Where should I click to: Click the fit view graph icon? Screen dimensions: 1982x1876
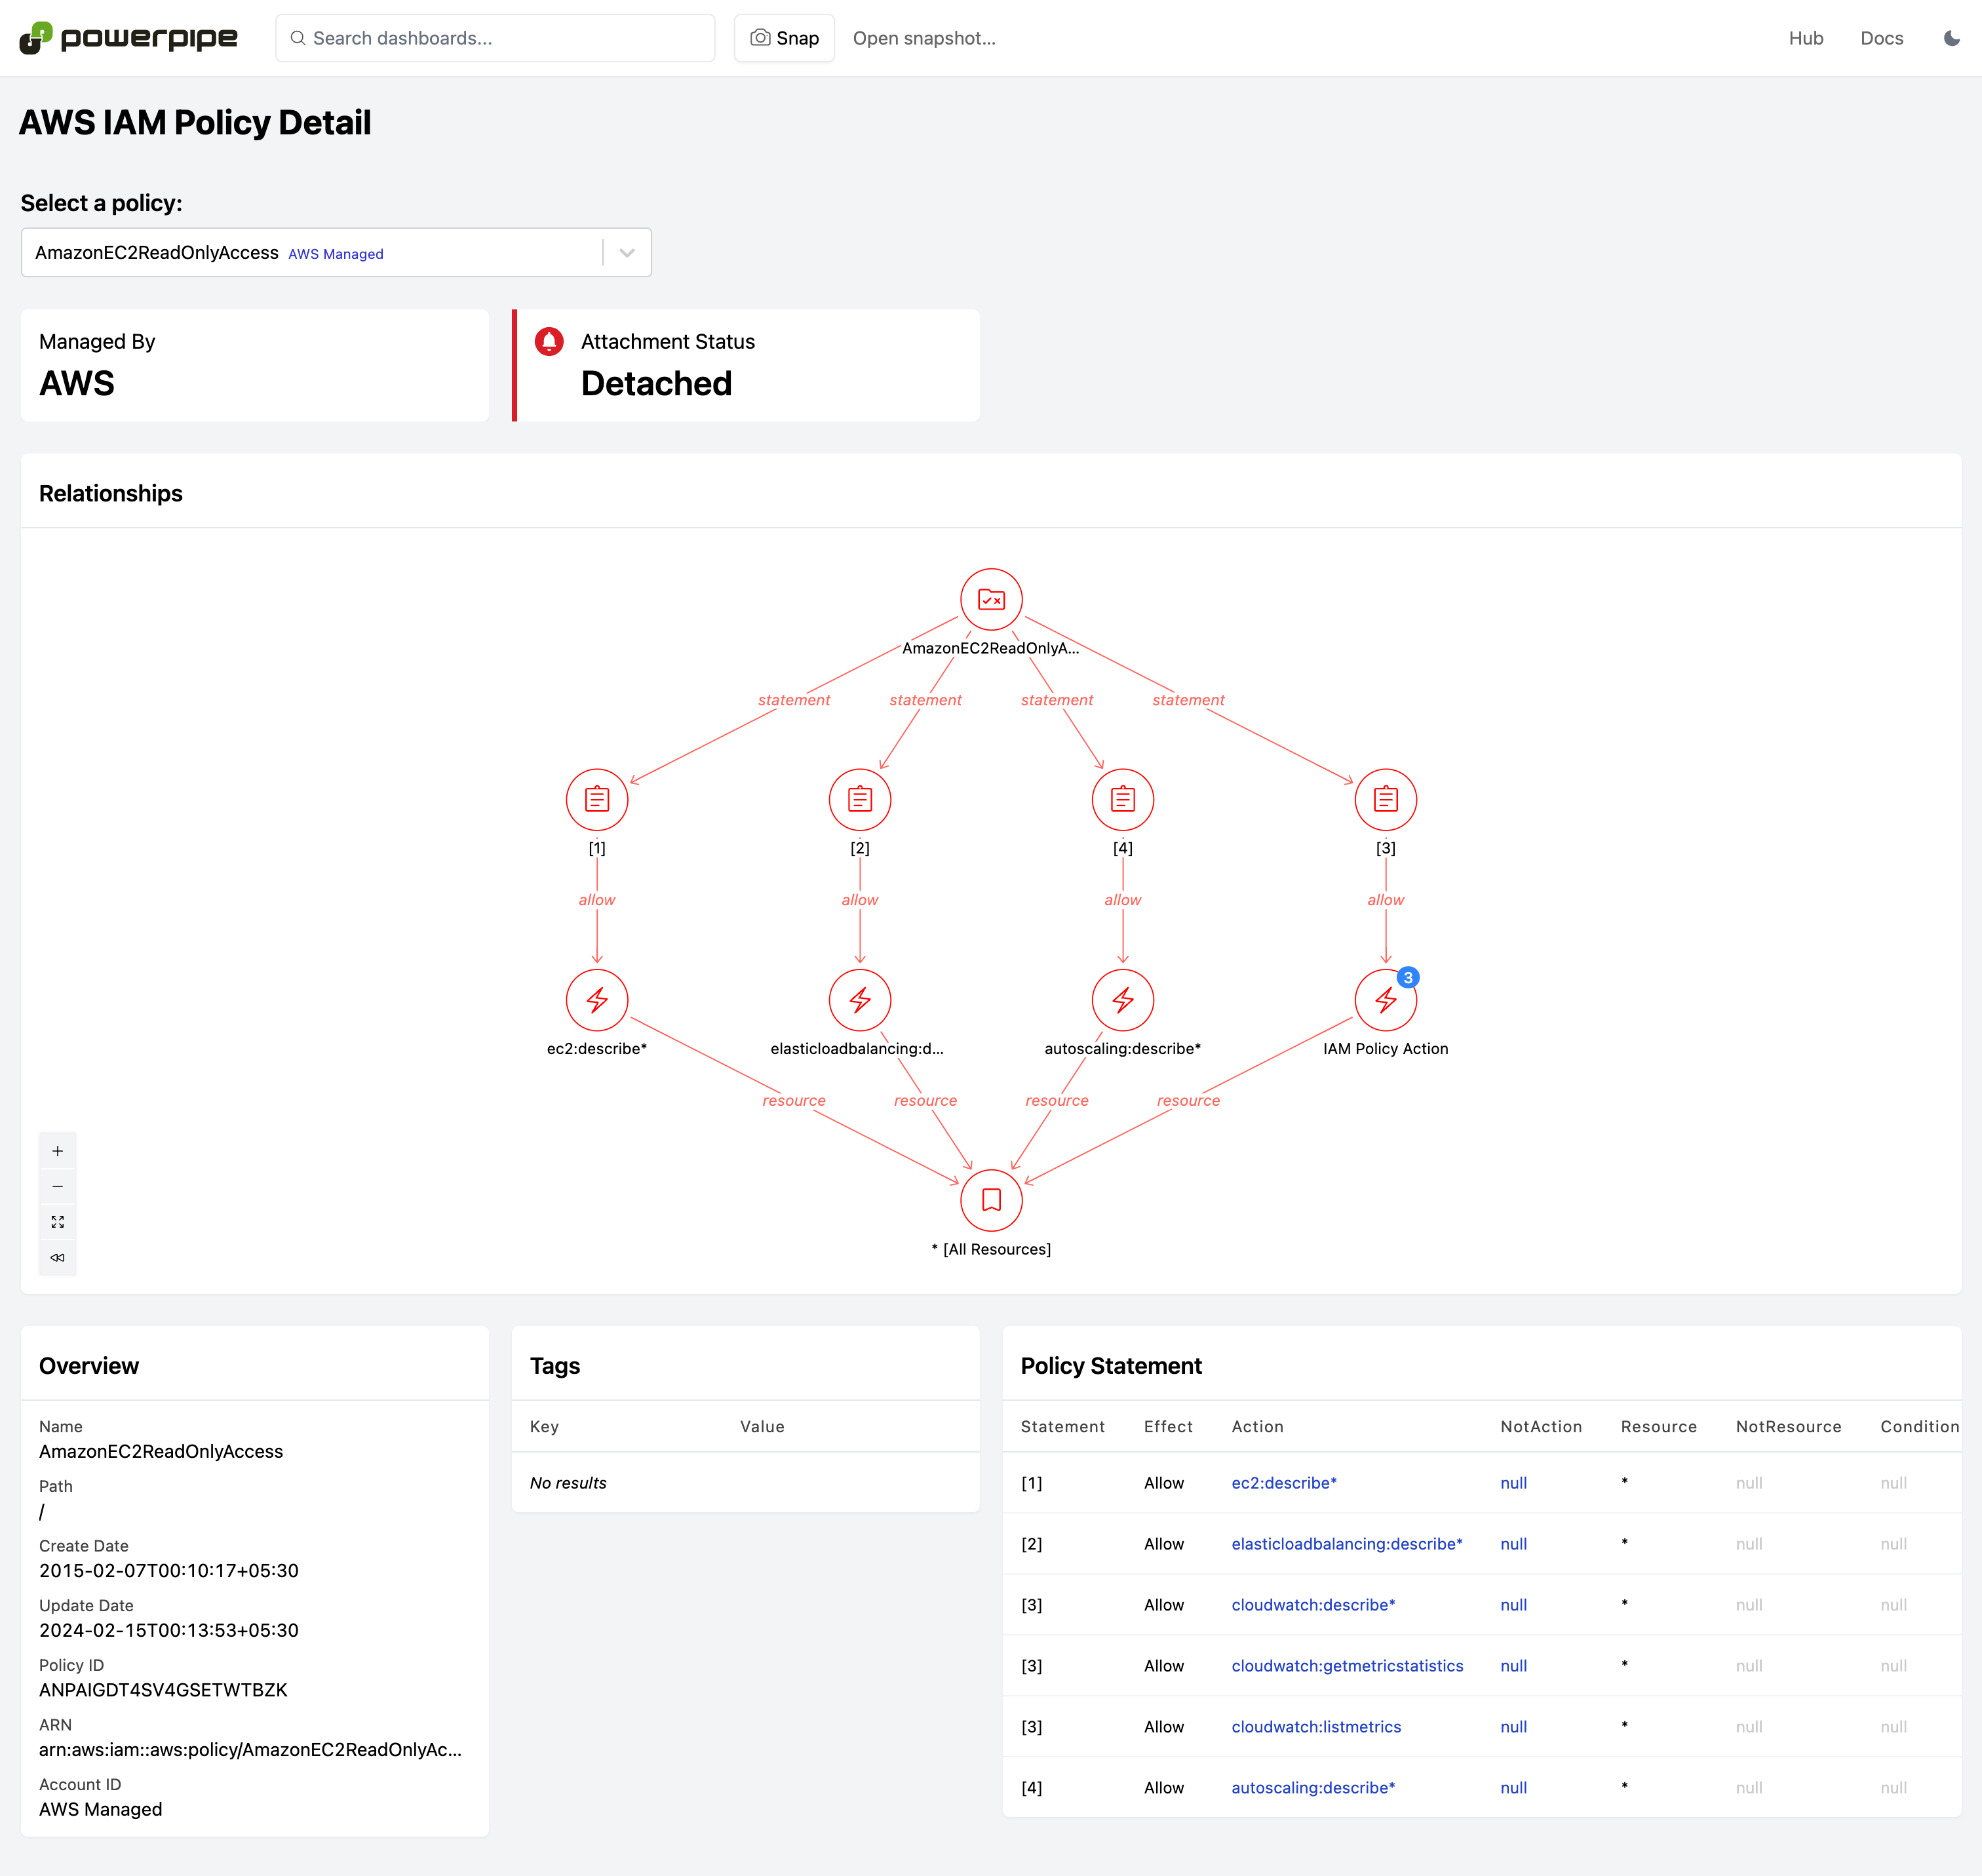[57, 1222]
